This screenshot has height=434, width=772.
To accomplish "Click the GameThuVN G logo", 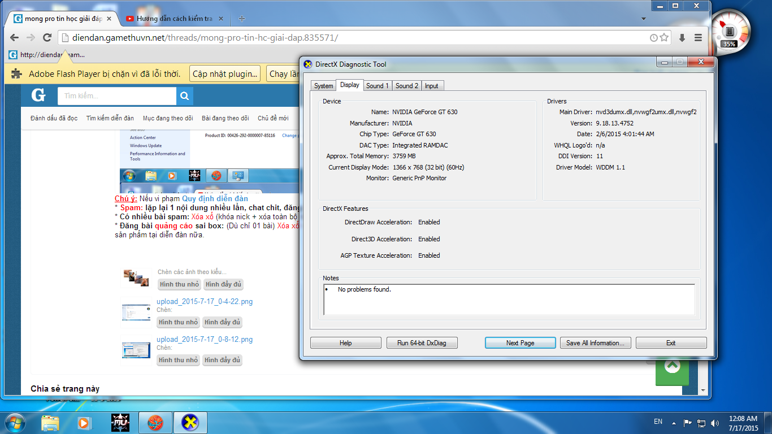I will point(38,95).
